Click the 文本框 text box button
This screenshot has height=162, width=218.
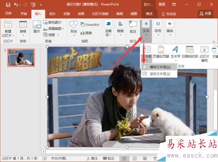pos(146,53)
